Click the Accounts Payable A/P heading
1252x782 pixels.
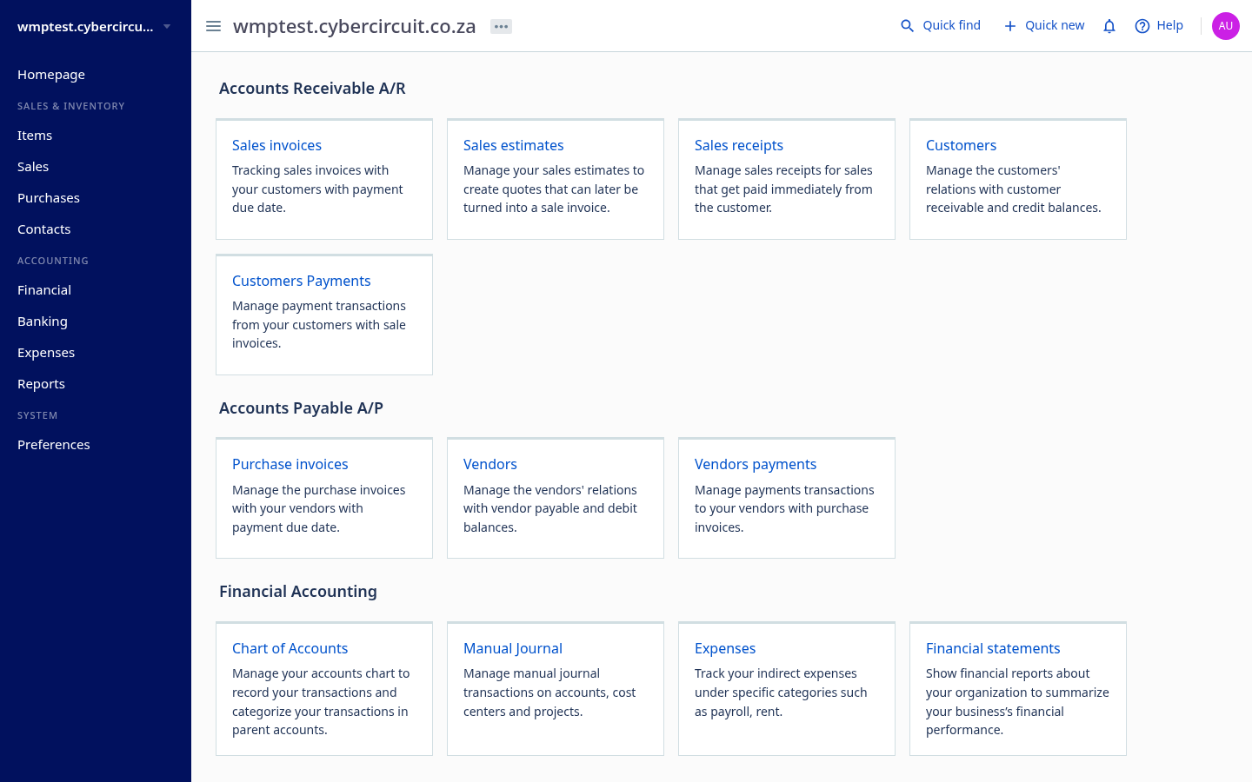301,408
